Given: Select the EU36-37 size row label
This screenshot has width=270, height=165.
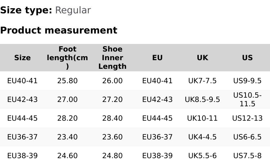Looking at the screenshot, I should coord(22,137).
